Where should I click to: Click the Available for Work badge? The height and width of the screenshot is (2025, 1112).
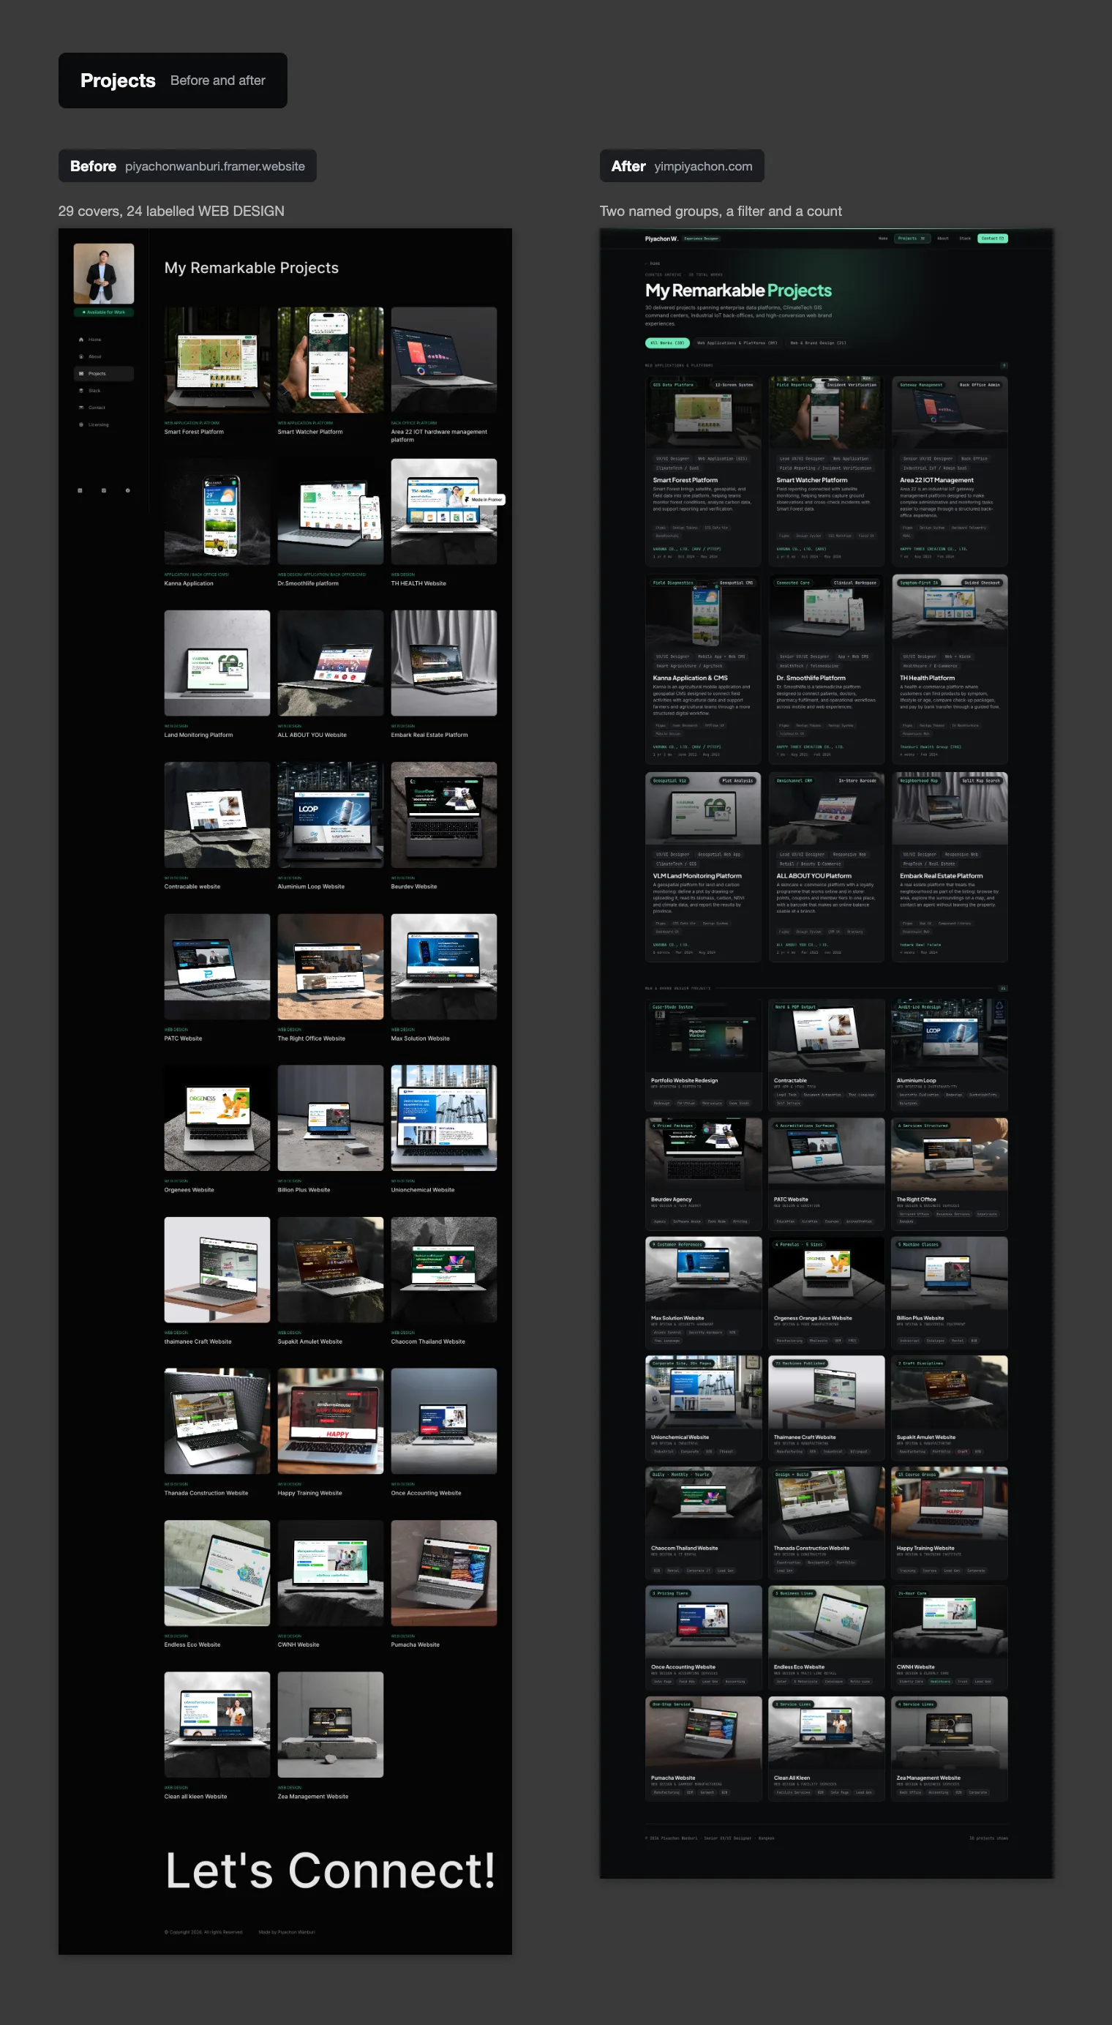click(x=104, y=312)
